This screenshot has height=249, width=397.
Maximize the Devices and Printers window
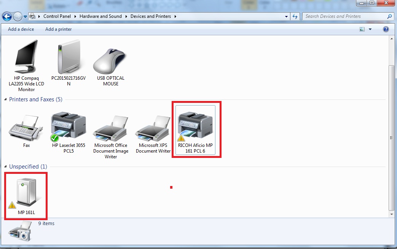371,3
